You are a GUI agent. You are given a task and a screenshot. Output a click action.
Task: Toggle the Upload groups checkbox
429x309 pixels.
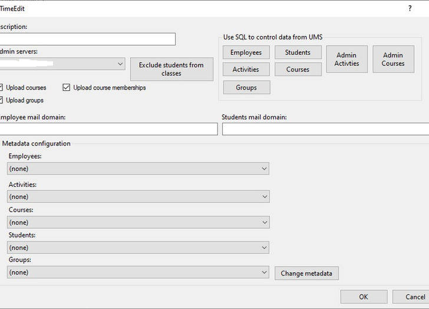click(x=1, y=100)
